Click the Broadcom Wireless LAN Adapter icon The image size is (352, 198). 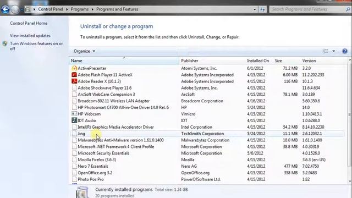click(74, 101)
